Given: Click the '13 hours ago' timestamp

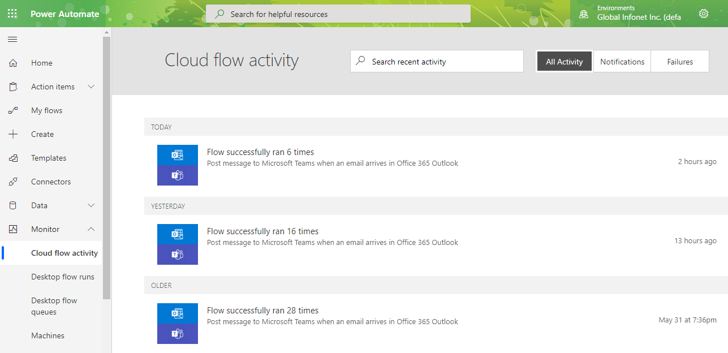Looking at the screenshot, I should 695,241.
